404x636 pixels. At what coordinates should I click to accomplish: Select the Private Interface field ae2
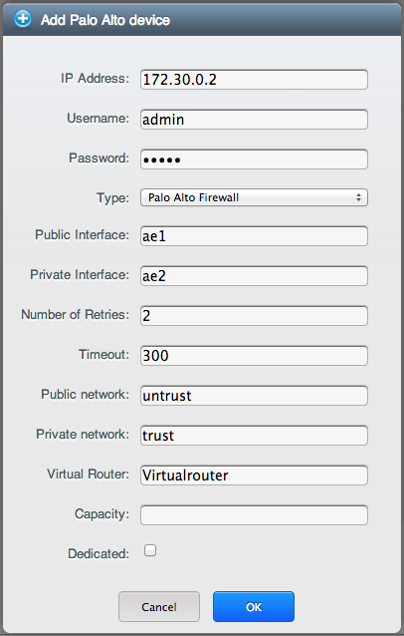254,276
